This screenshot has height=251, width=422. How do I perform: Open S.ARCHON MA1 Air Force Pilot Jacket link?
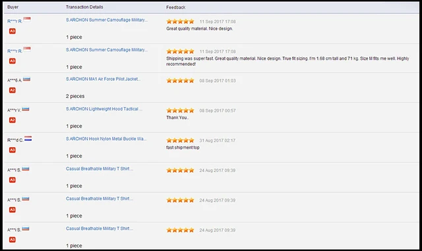coord(103,79)
